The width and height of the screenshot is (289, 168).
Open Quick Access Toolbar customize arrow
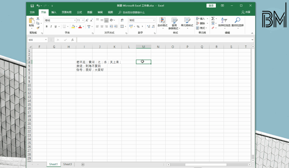coord(52,6)
